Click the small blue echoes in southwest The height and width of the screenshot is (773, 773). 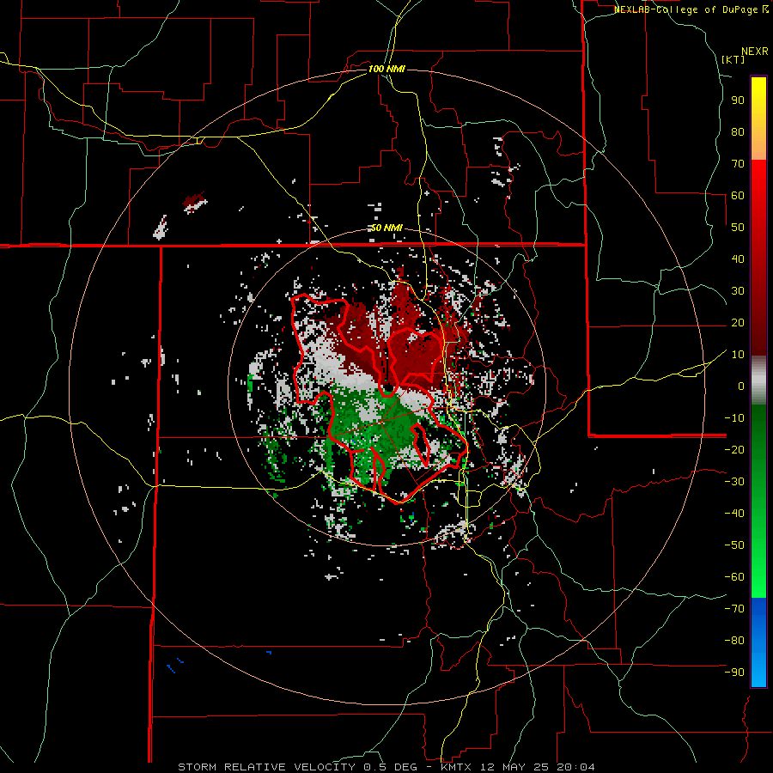175,665
